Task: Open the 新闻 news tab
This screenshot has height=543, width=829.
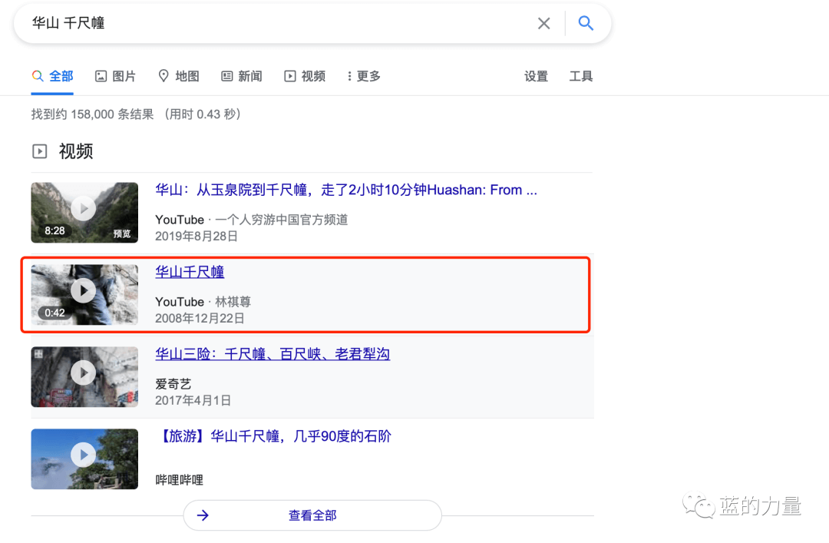Action: tap(242, 76)
